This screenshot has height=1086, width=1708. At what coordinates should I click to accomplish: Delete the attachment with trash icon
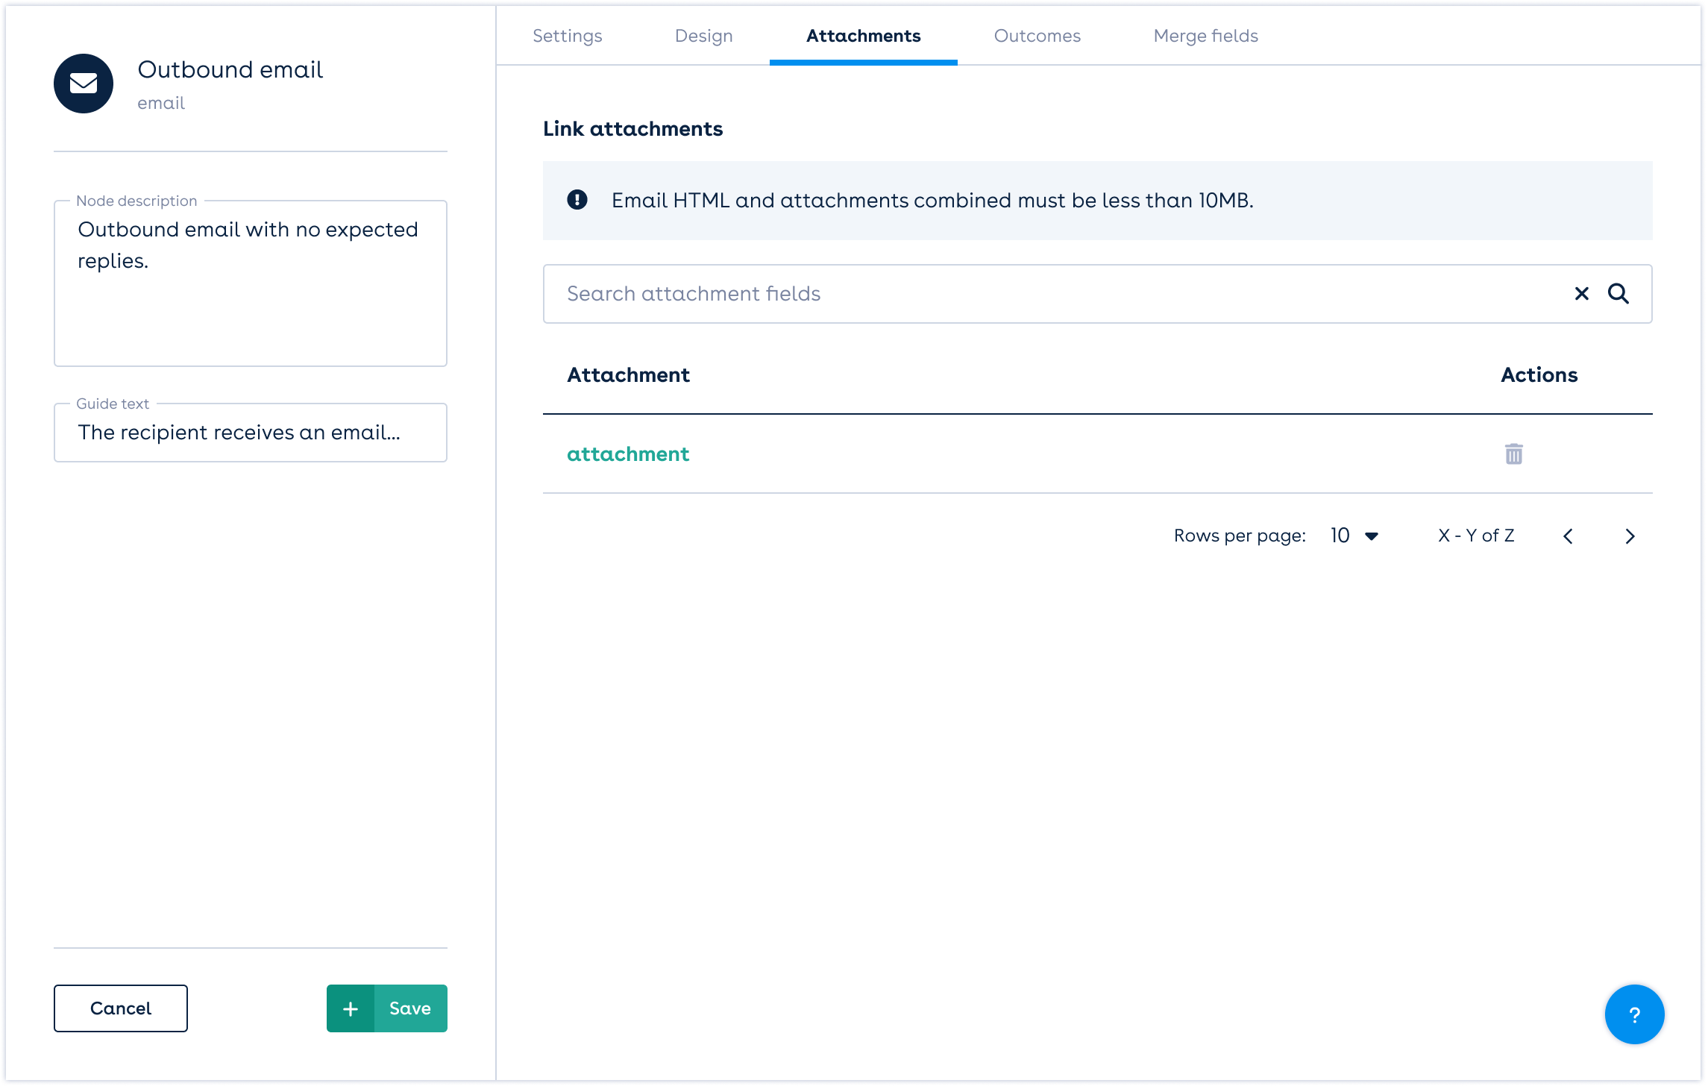1513,453
